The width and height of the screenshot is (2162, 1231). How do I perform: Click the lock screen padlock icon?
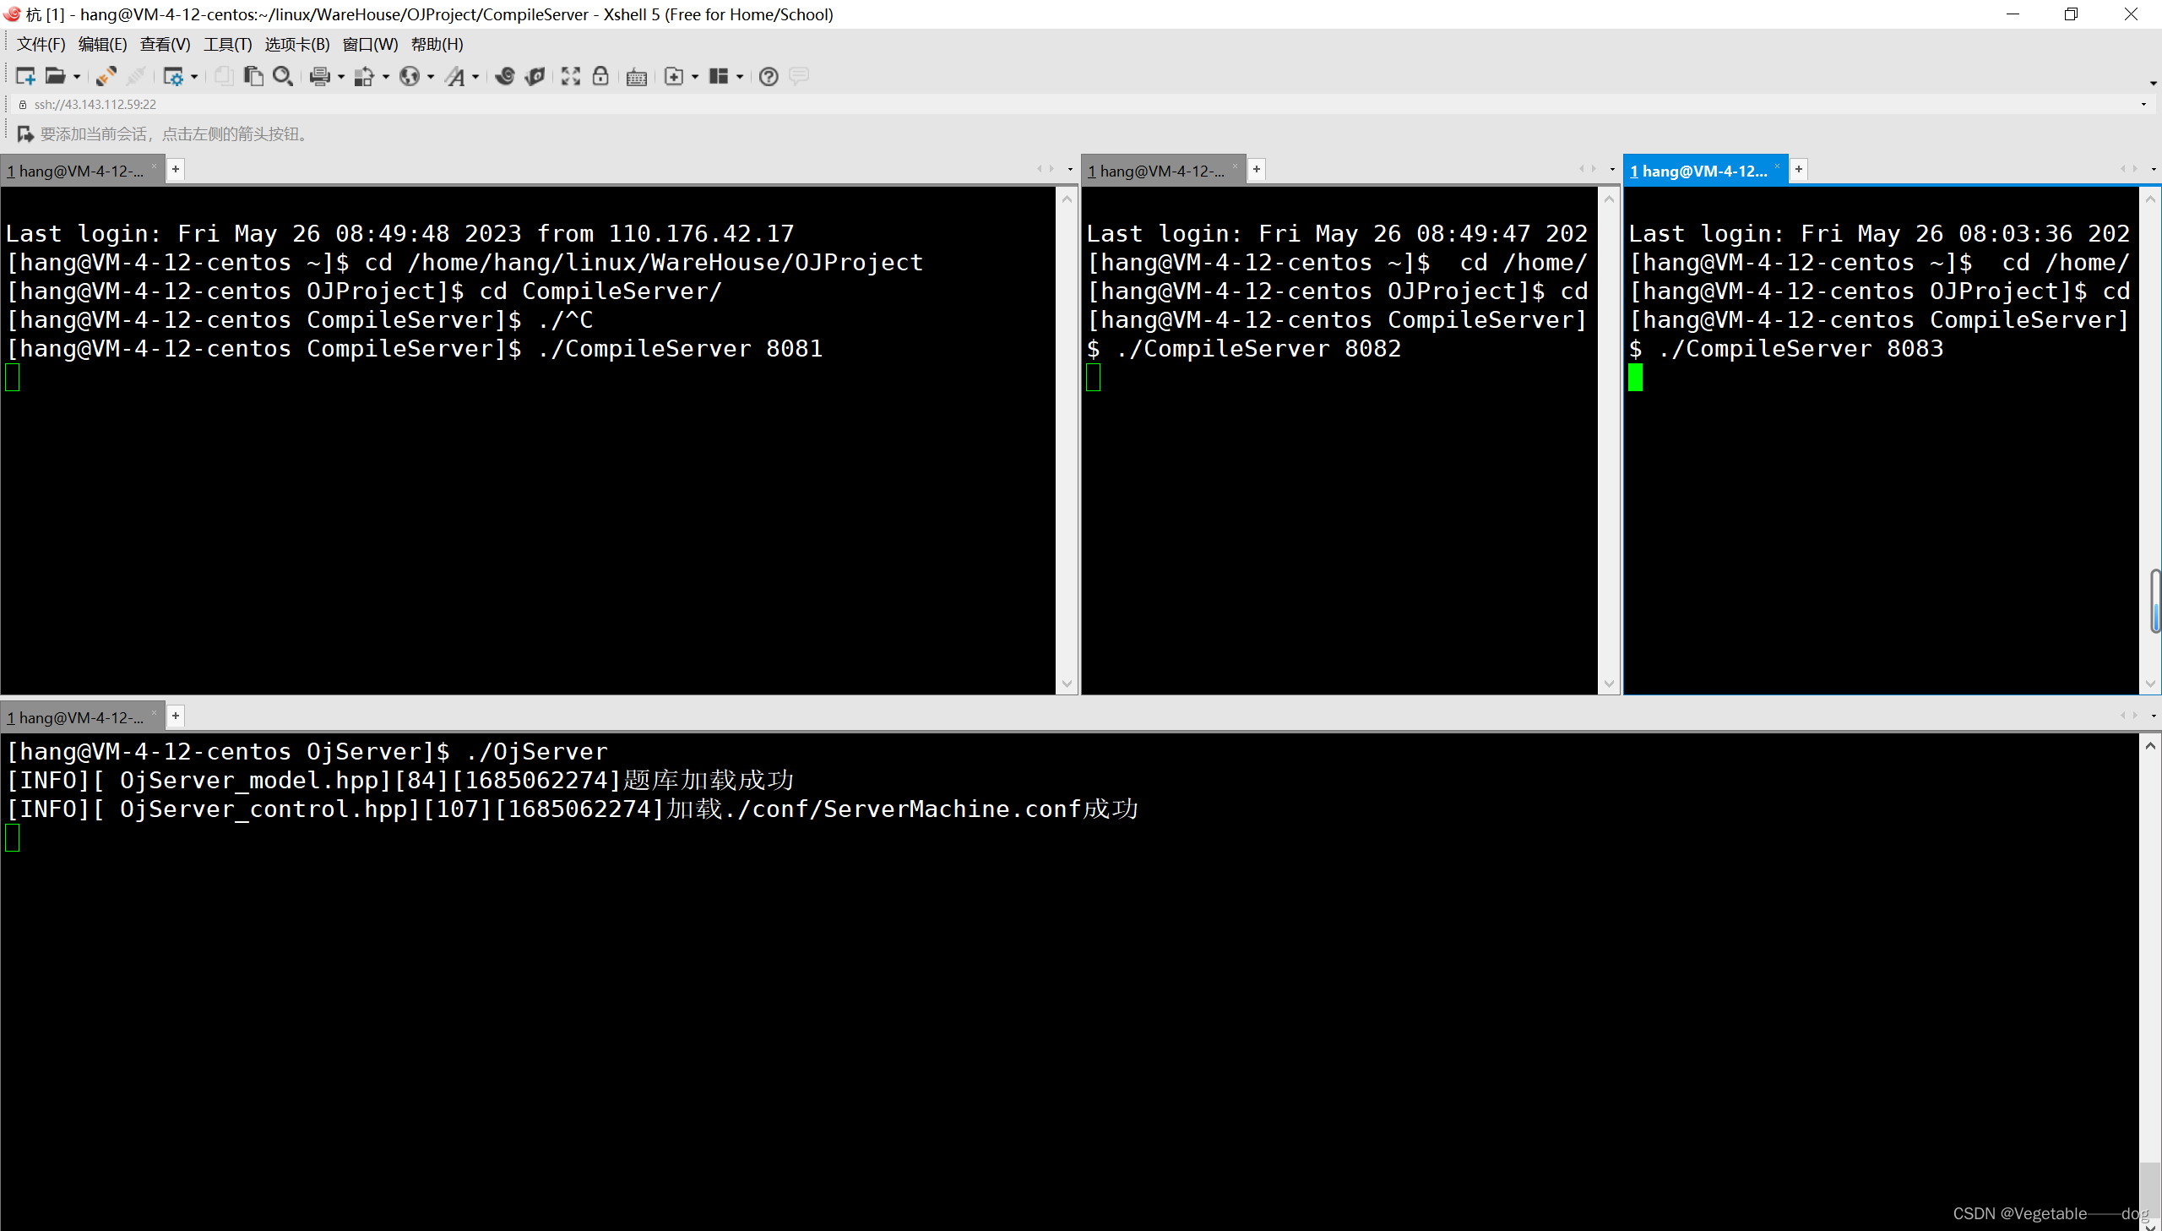pyautogui.click(x=600, y=76)
